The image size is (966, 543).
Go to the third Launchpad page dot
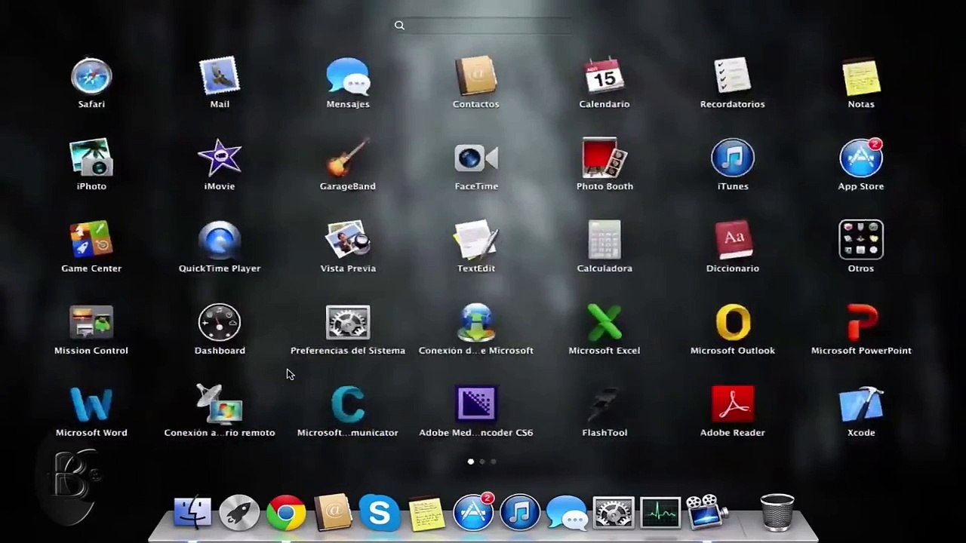(494, 462)
